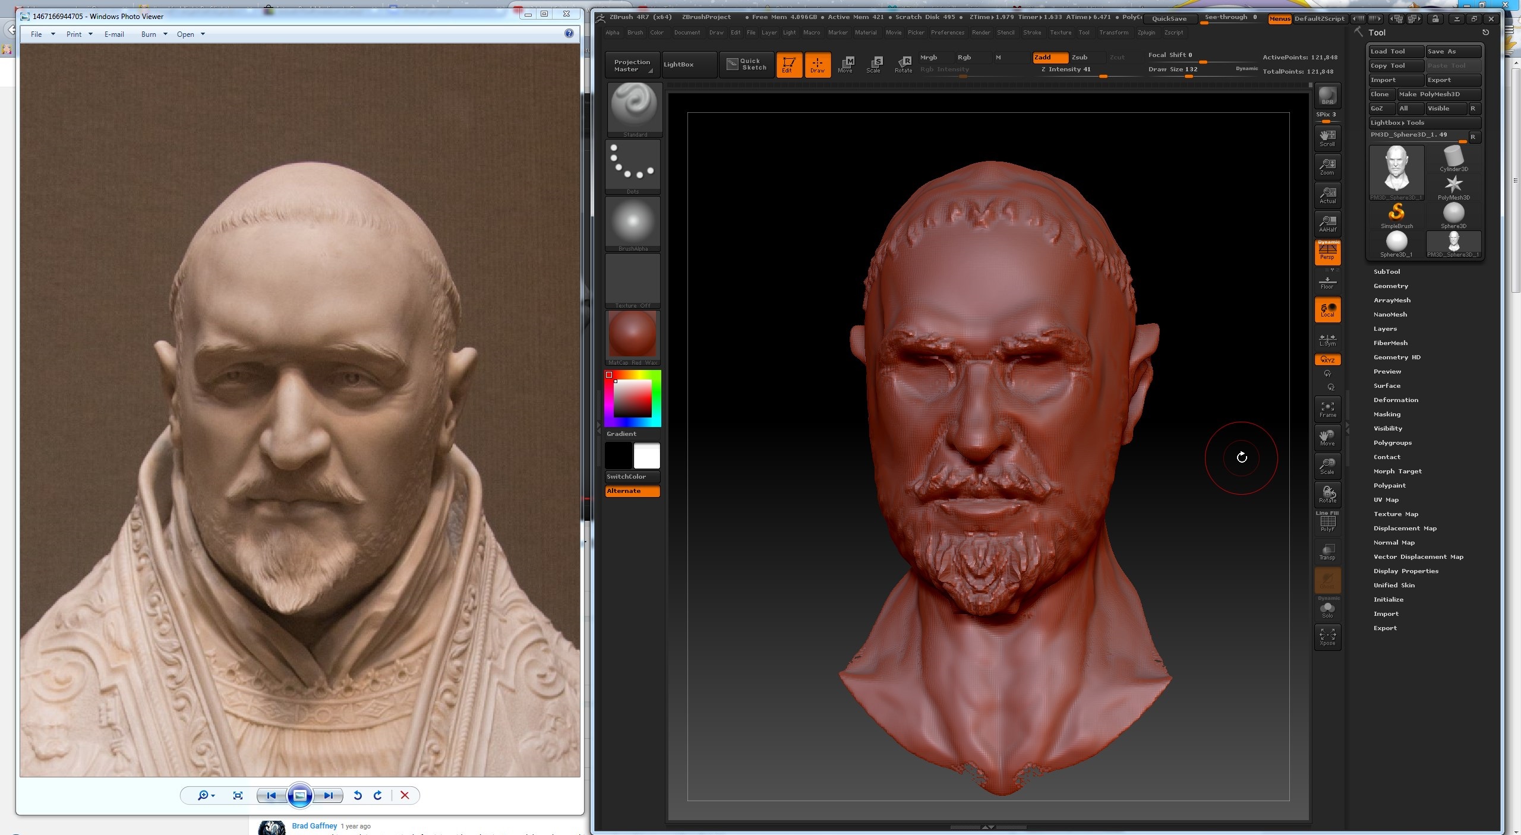1521x835 pixels.
Task: Switch sculpting mode to Zsub
Action: (x=1079, y=57)
